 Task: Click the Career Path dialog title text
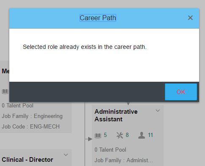(98, 18)
